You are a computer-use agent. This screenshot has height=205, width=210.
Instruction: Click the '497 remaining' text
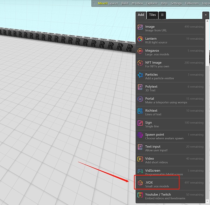point(194,183)
